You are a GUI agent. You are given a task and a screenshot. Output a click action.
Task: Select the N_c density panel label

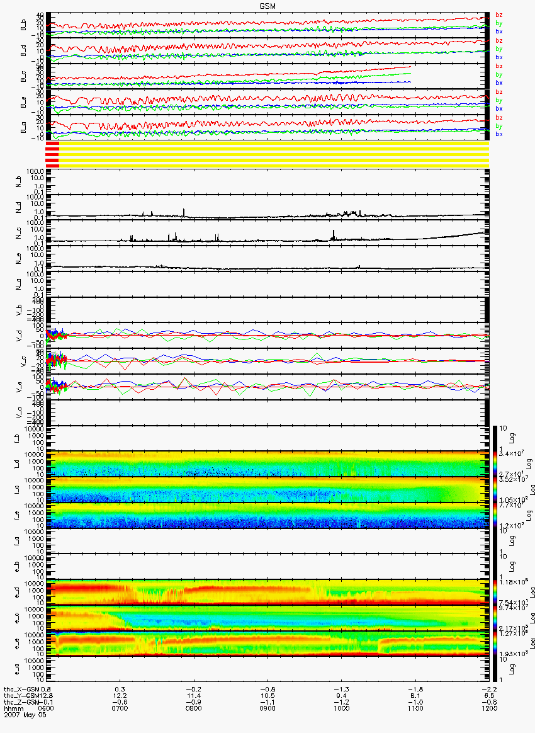(19, 233)
